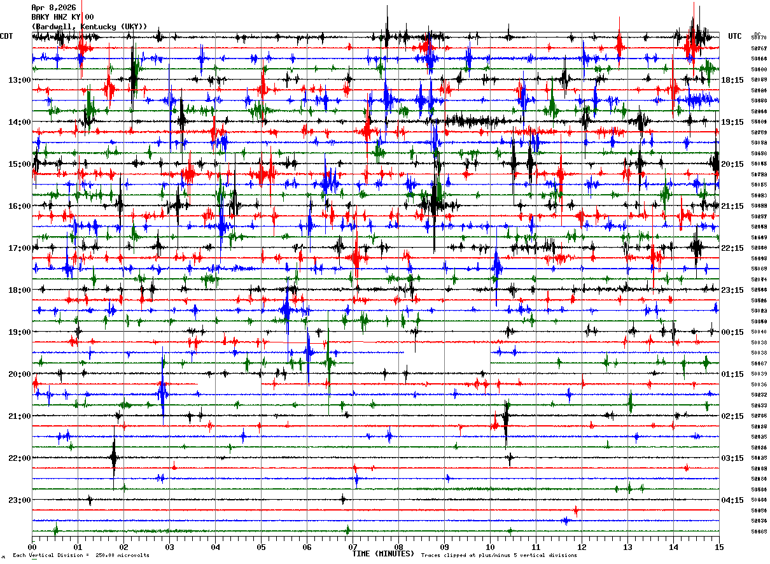The height and width of the screenshot is (564, 770).
Task: Click minute '15' on the bottom axis
Action: 719,547
